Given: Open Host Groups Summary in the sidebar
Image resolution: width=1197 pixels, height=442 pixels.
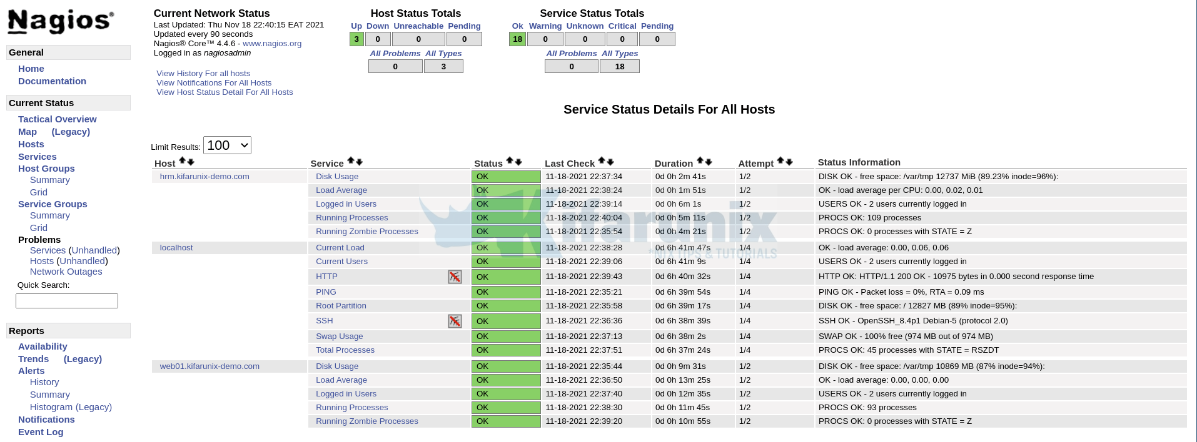Looking at the screenshot, I should (x=49, y=180).
